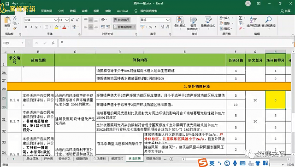The width and height of the screenshot is (295, 167).
Task: Apply the yellow fill color swatch
Action: point(56,27)
